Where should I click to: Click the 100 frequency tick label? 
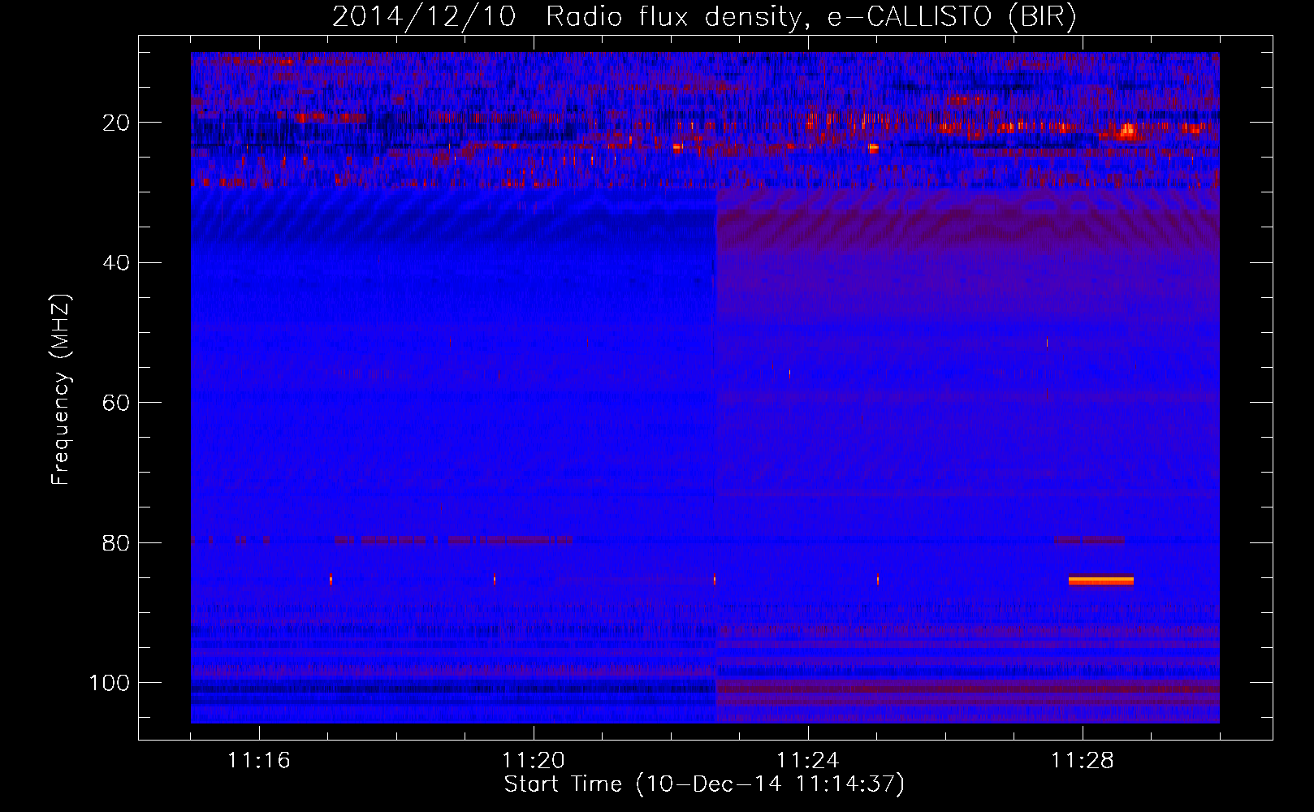[110, 683]
